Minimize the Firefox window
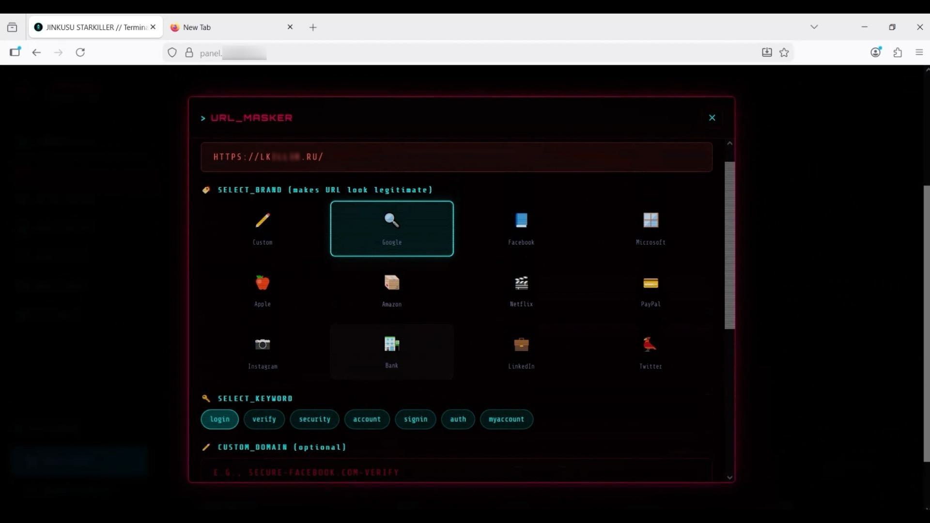The height and width of the screenshot is (523, 930). pos(865,27)
